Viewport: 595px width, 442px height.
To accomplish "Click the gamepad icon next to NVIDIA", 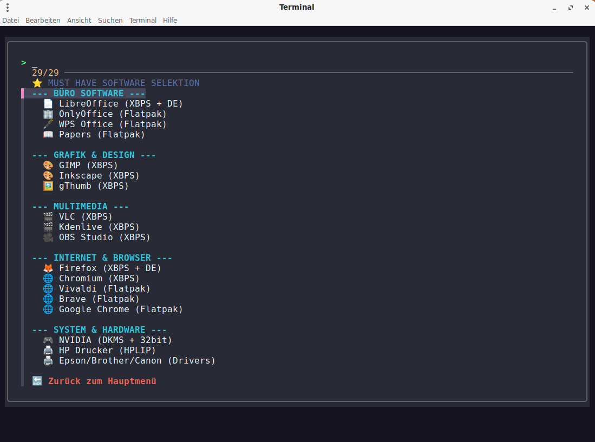I will 48,340.
